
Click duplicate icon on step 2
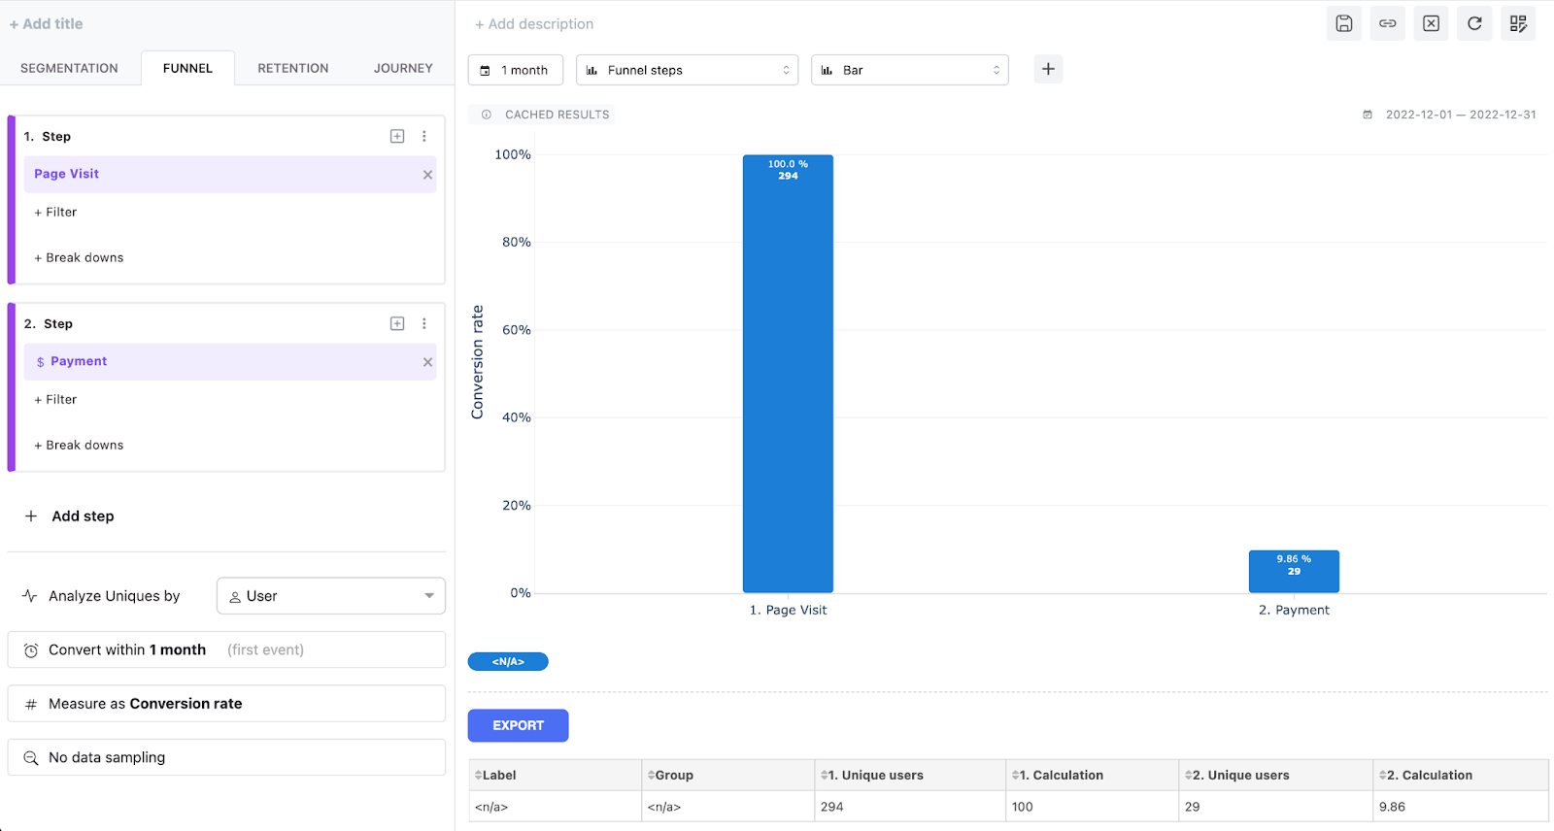397,324
